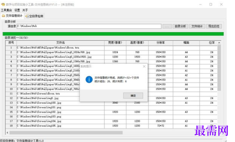Click the folder icon on 文件信息统计 tab
The image size is (235, 142).
[4, 16]
